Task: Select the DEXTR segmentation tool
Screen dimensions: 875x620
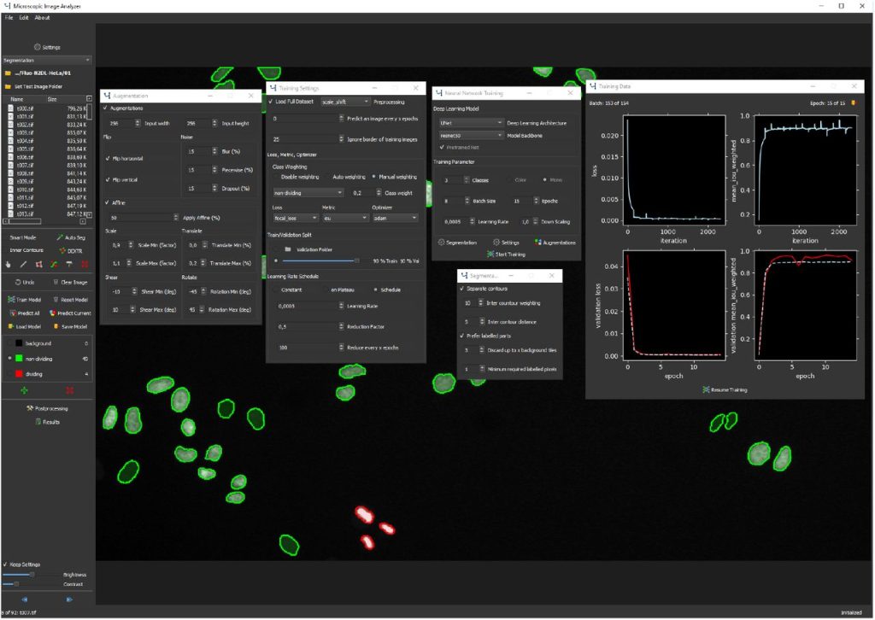Action: click(70, 250)
